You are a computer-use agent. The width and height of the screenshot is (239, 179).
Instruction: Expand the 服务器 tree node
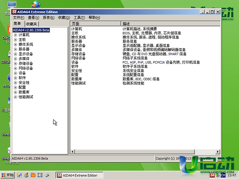[x=15, y=49]
